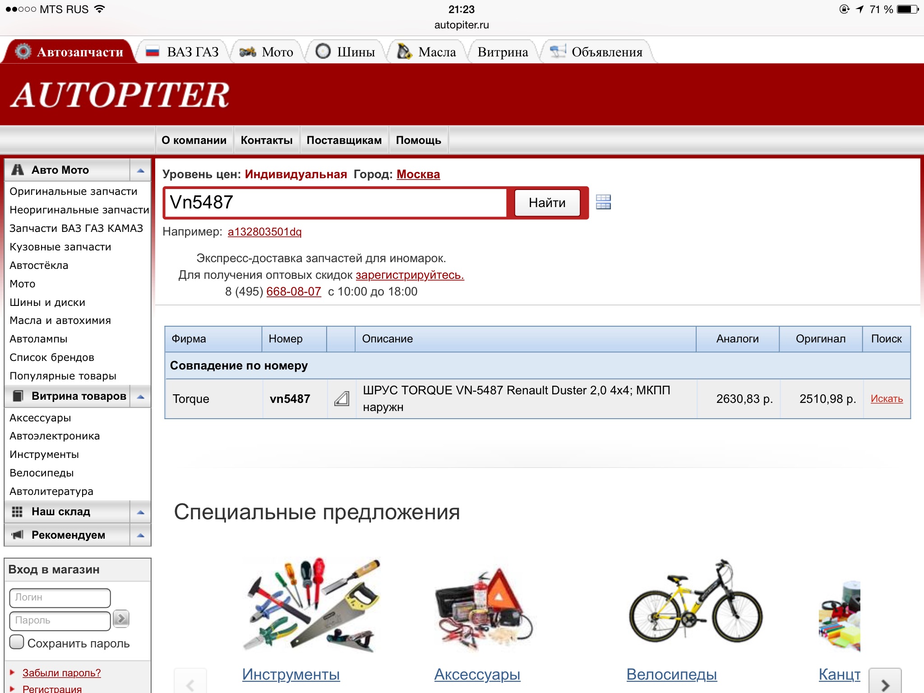Click the Велосипеды offer link
Image resolution: width=924 pixels, height=693 pixels.
[x=671, y=674]
